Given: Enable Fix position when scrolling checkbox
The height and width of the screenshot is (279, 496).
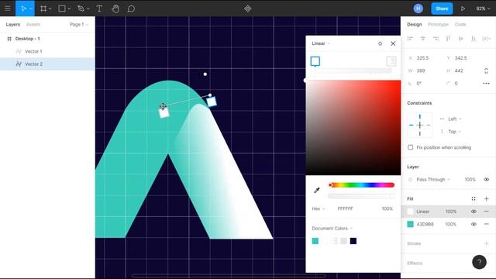Looking at the screenshot, I should [x=410, y=147].
